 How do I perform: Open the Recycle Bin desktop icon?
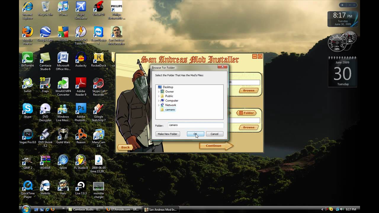[x=45, y=9]
